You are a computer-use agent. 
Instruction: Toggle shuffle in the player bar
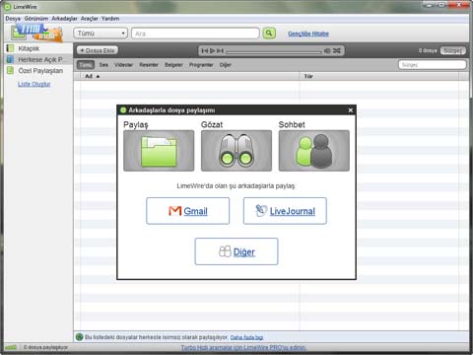tap(337, 50)
